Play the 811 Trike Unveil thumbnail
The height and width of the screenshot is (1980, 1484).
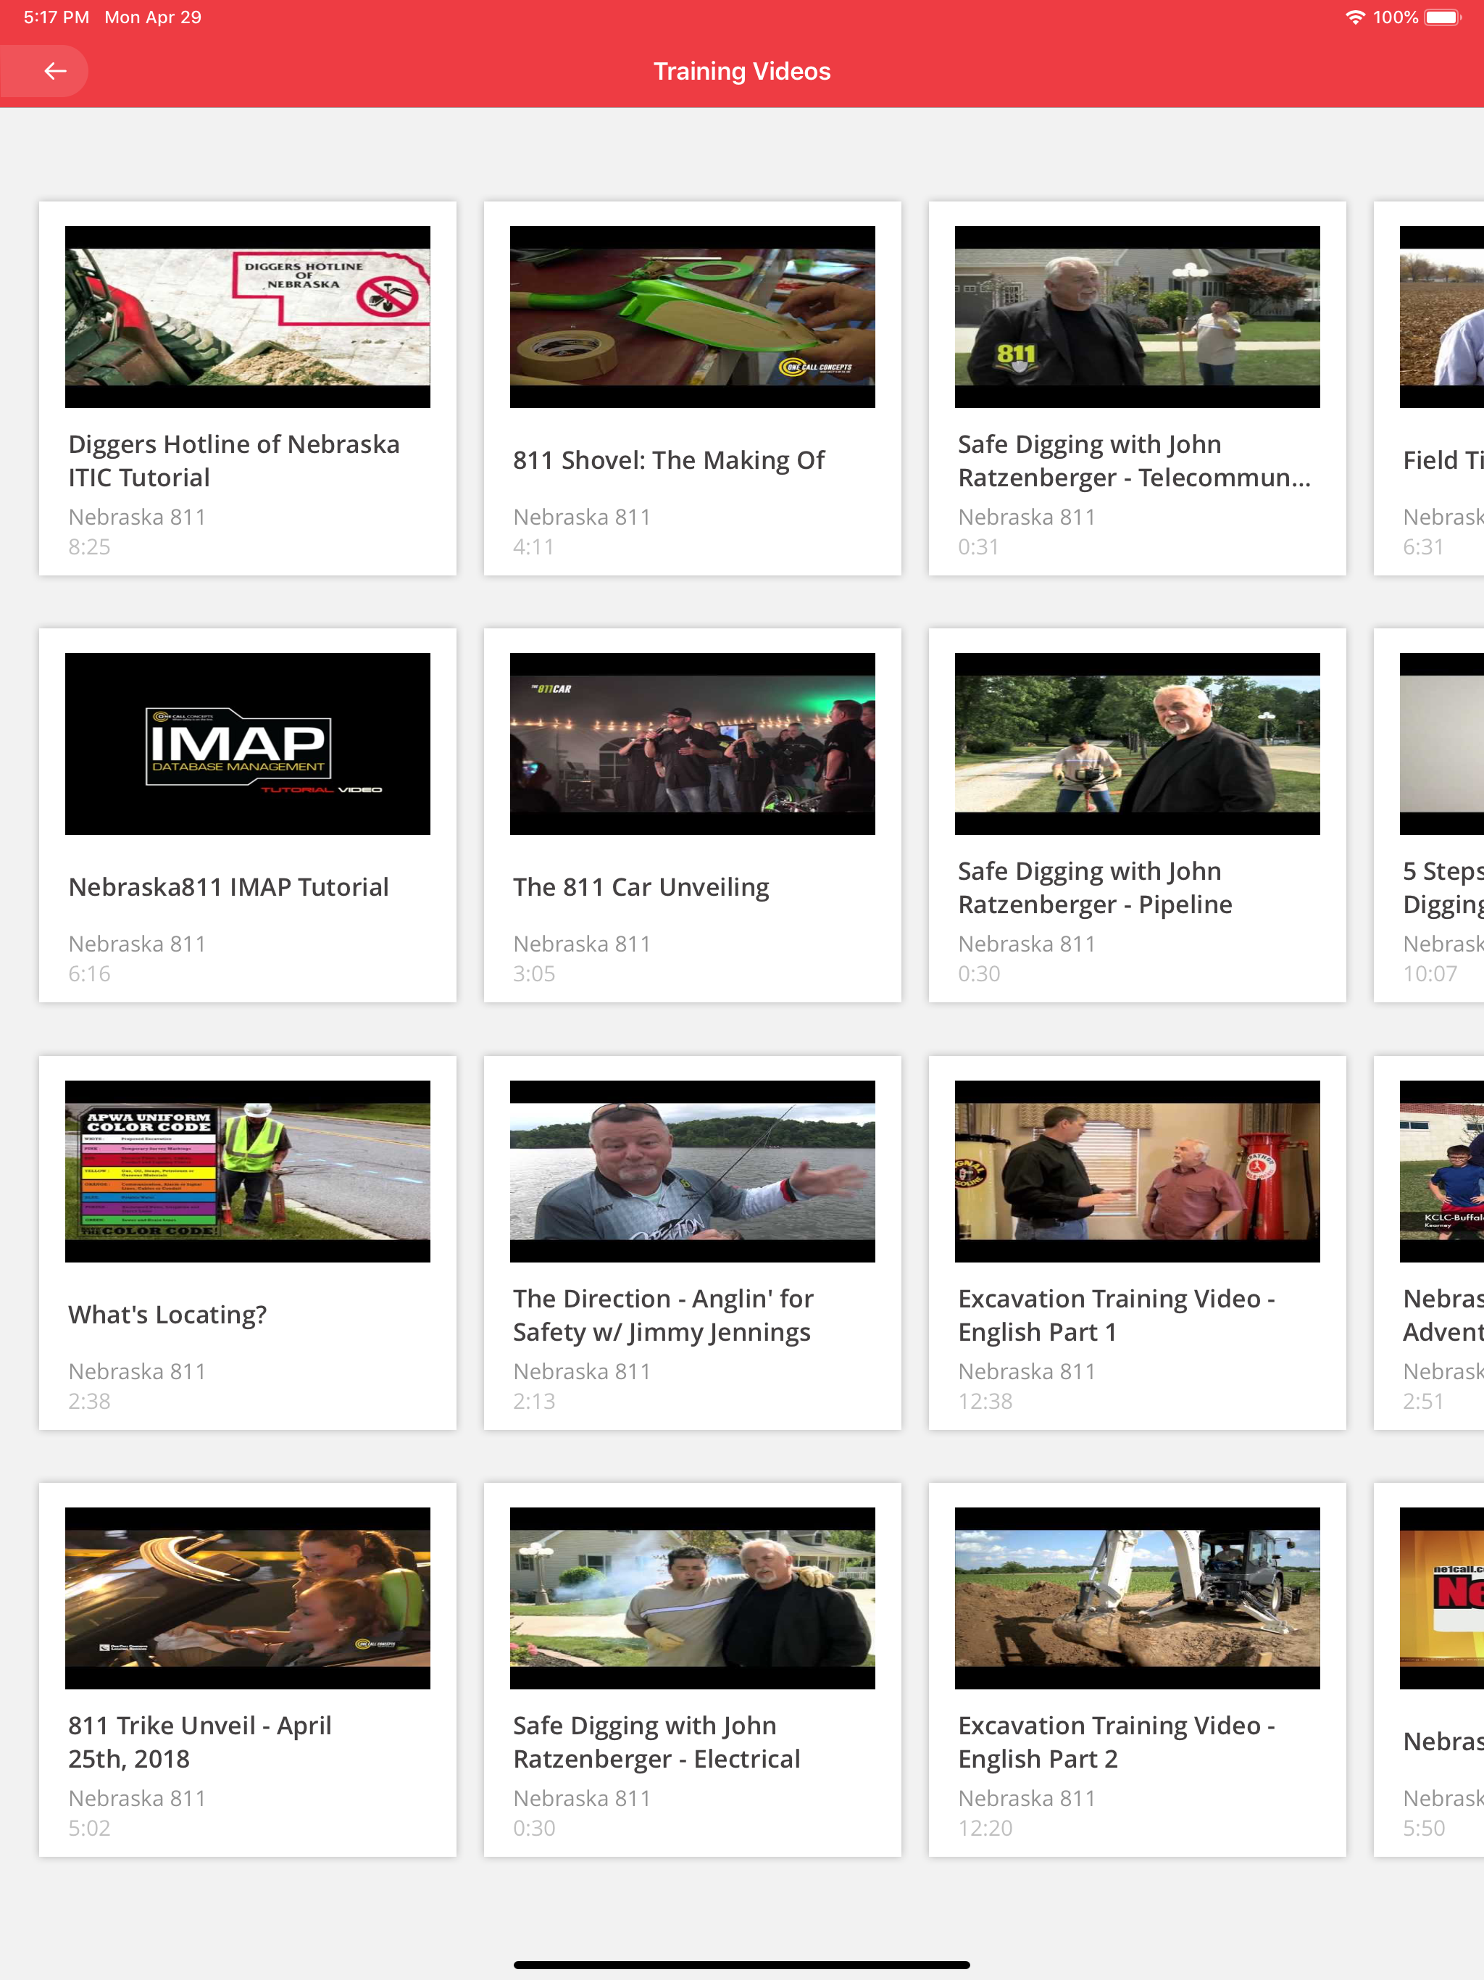tap(248, 1598)
